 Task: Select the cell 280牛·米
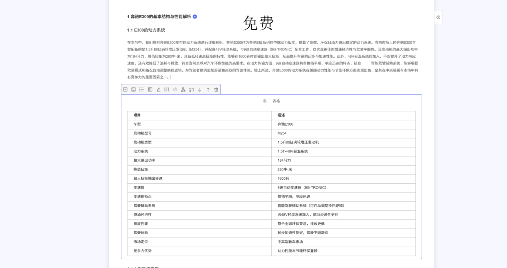click(343, 169)
